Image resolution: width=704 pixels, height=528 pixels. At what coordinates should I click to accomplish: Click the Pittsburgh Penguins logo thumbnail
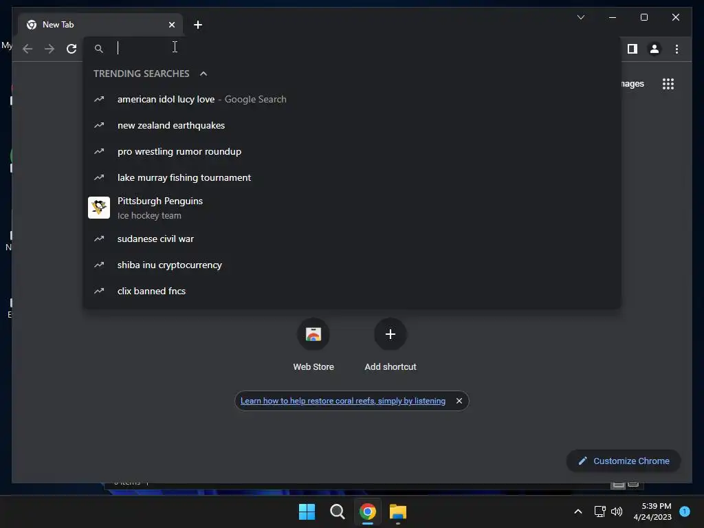(99, 208)
